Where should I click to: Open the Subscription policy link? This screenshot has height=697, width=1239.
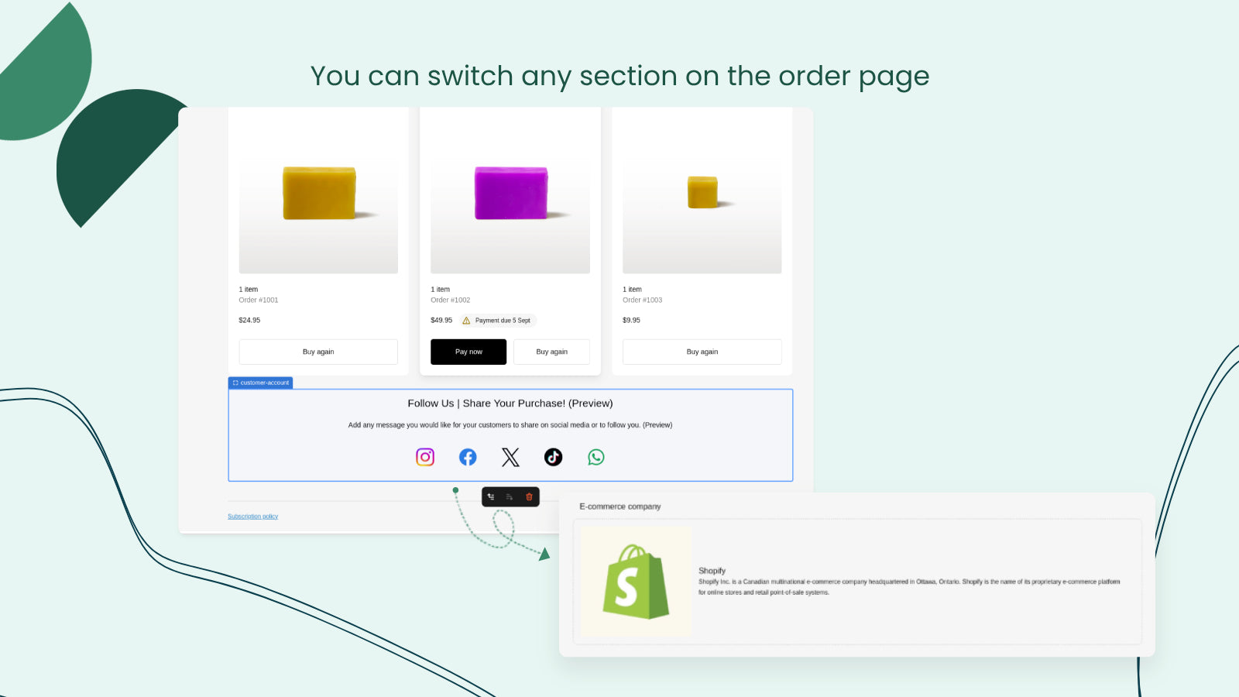point(252,516)
